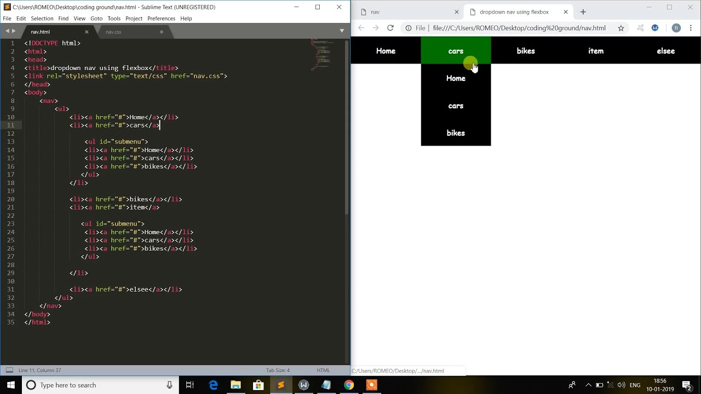Bookmark this page with the star

(x=621, y=28)
